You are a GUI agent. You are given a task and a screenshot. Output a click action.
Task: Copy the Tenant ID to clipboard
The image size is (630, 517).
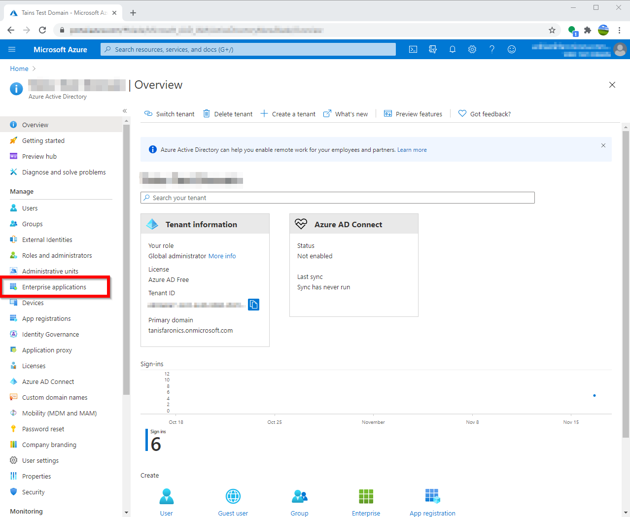click(x=253, y=305)
